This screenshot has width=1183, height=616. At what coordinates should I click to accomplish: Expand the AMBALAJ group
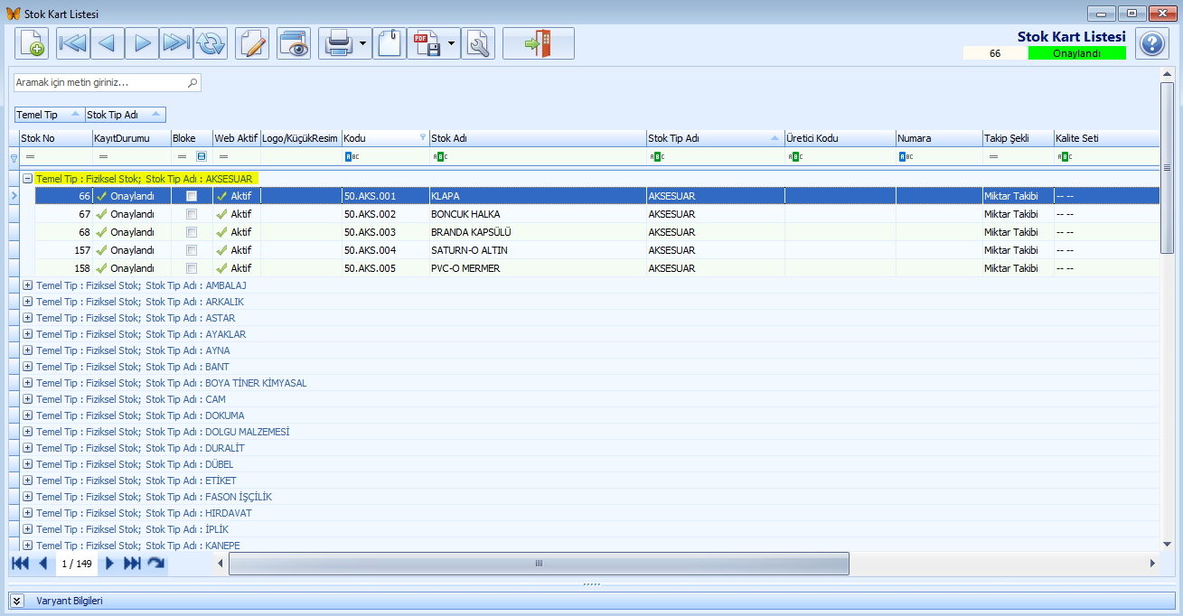pyautogui.click(x=28, y=285)
